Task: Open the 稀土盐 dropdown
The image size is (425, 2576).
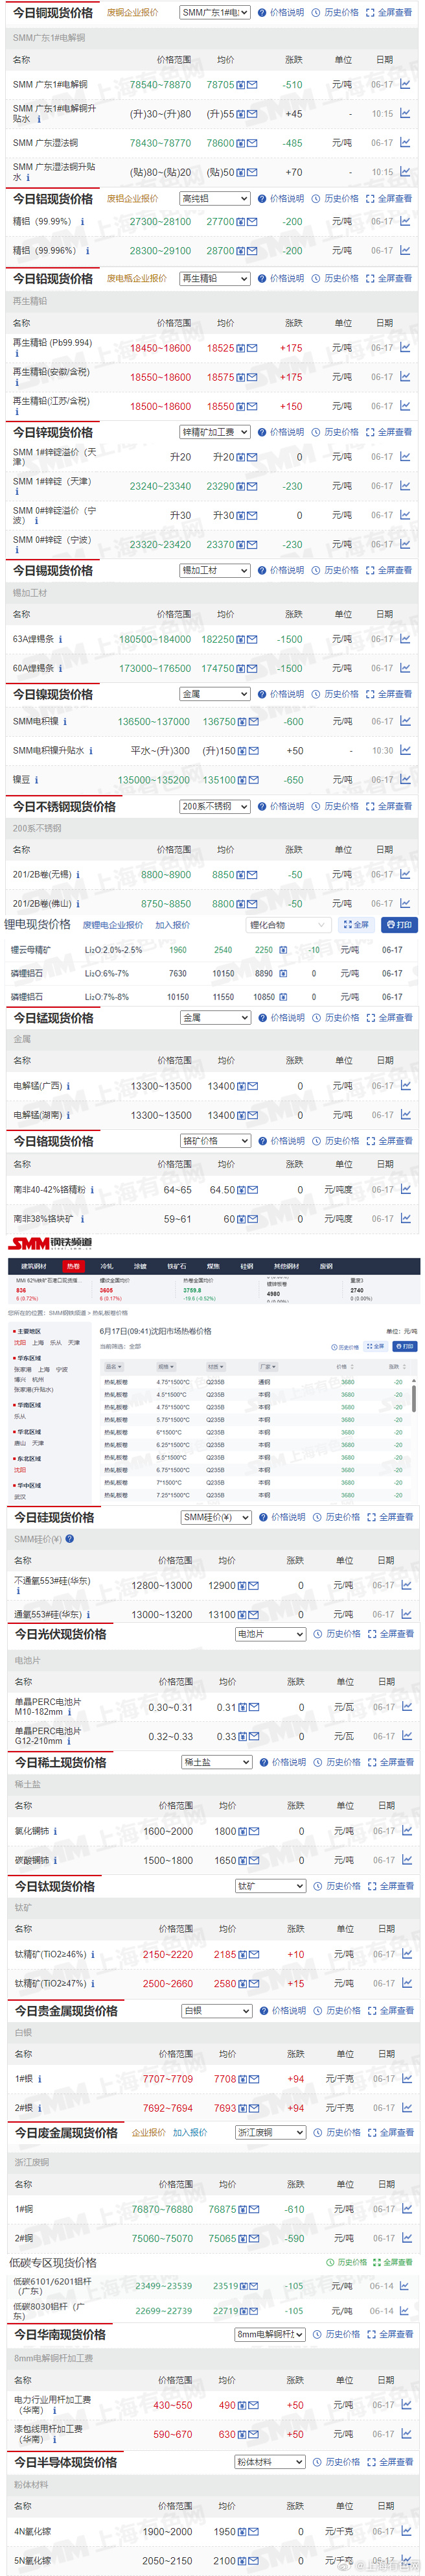Action: coord(217,1762)
